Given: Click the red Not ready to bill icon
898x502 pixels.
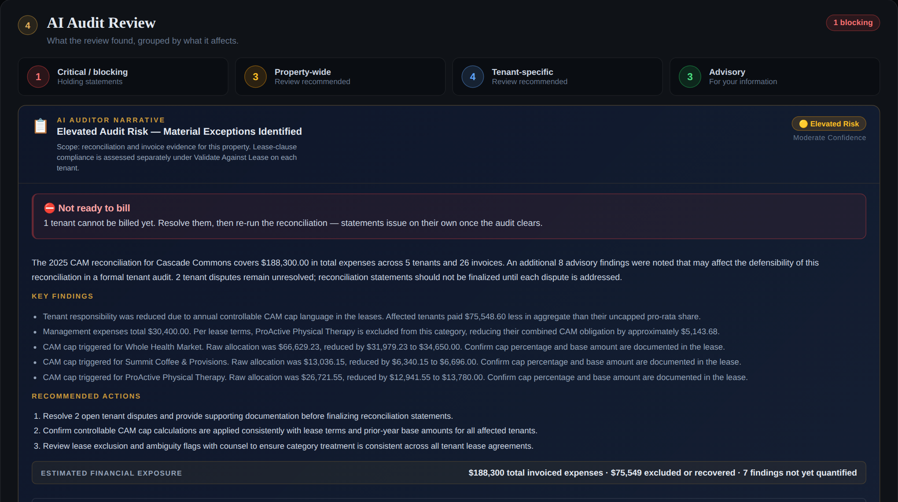Looking at the screenshot, I should 49,208.
